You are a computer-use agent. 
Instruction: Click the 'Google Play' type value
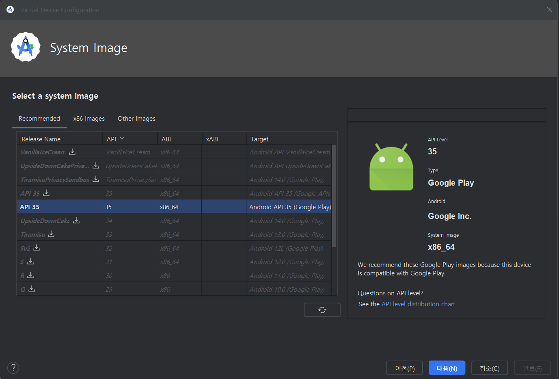(451, 183)
